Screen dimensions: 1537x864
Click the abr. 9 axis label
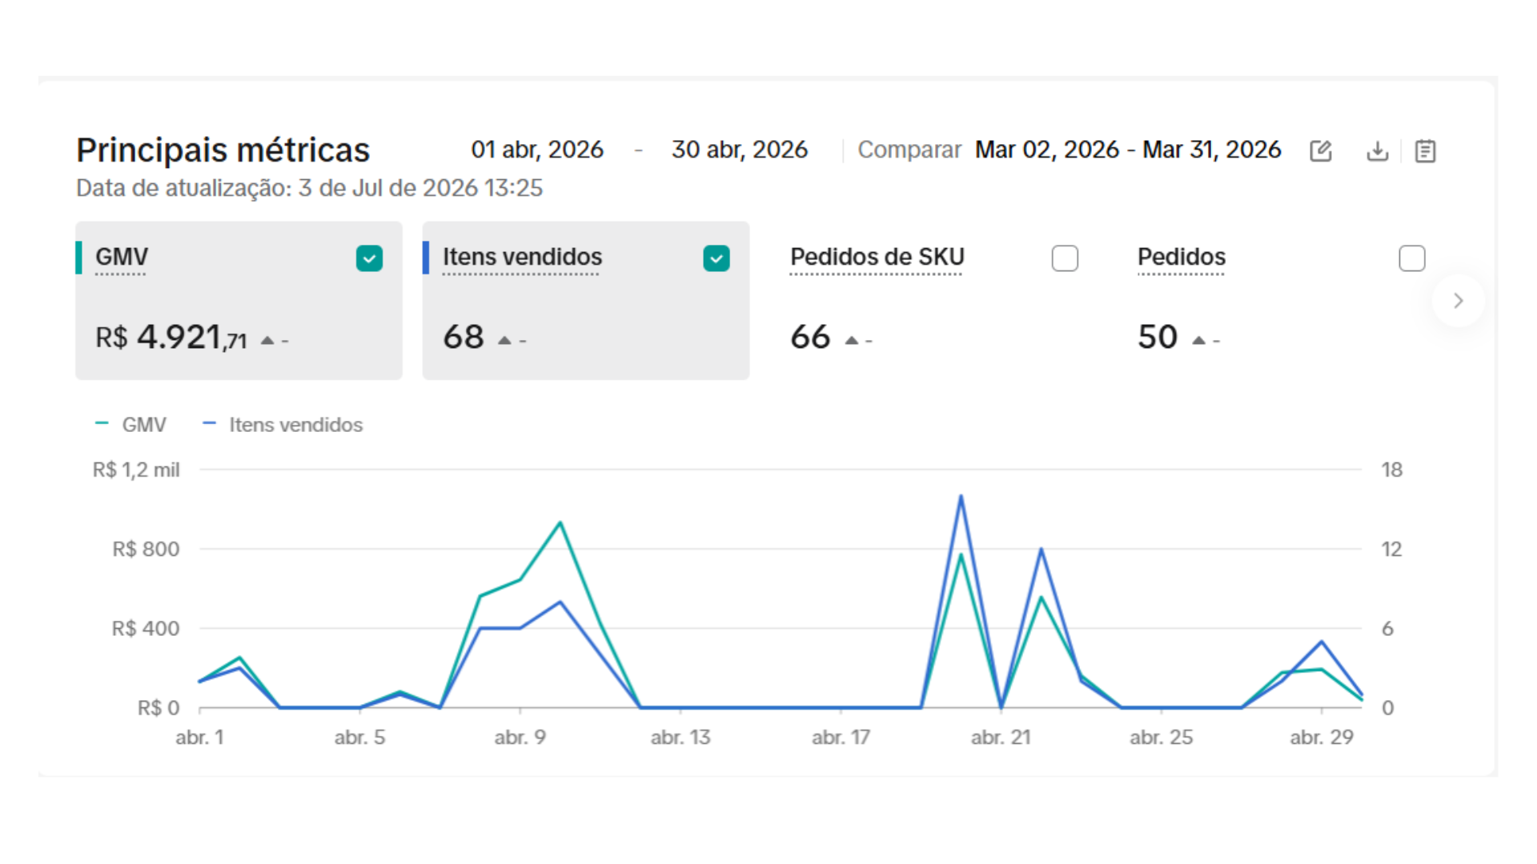coord(520,738)
